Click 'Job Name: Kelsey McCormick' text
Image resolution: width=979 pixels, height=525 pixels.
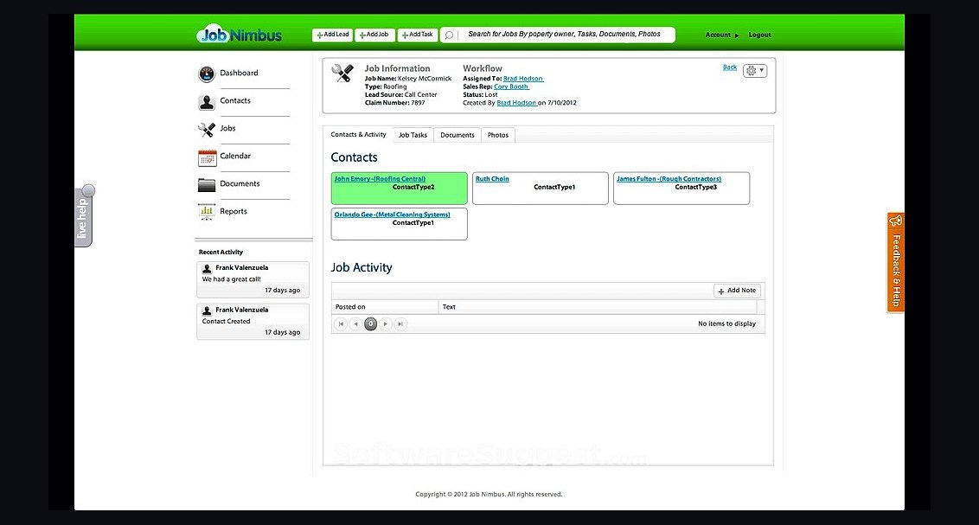coord(408,79)
